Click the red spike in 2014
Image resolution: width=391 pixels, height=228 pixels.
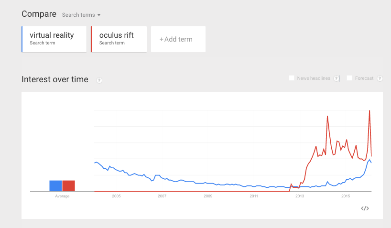pos(327,116)
